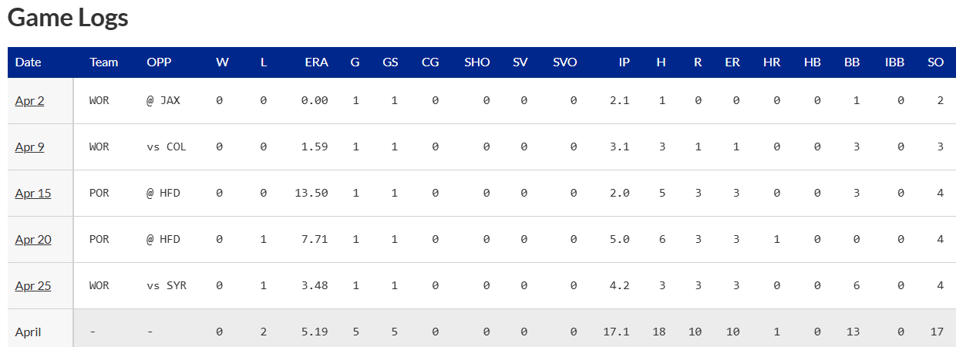This screenshot has width=956, height=347.
Task: Open the Apr 20 game link
Action: [33, 239]
